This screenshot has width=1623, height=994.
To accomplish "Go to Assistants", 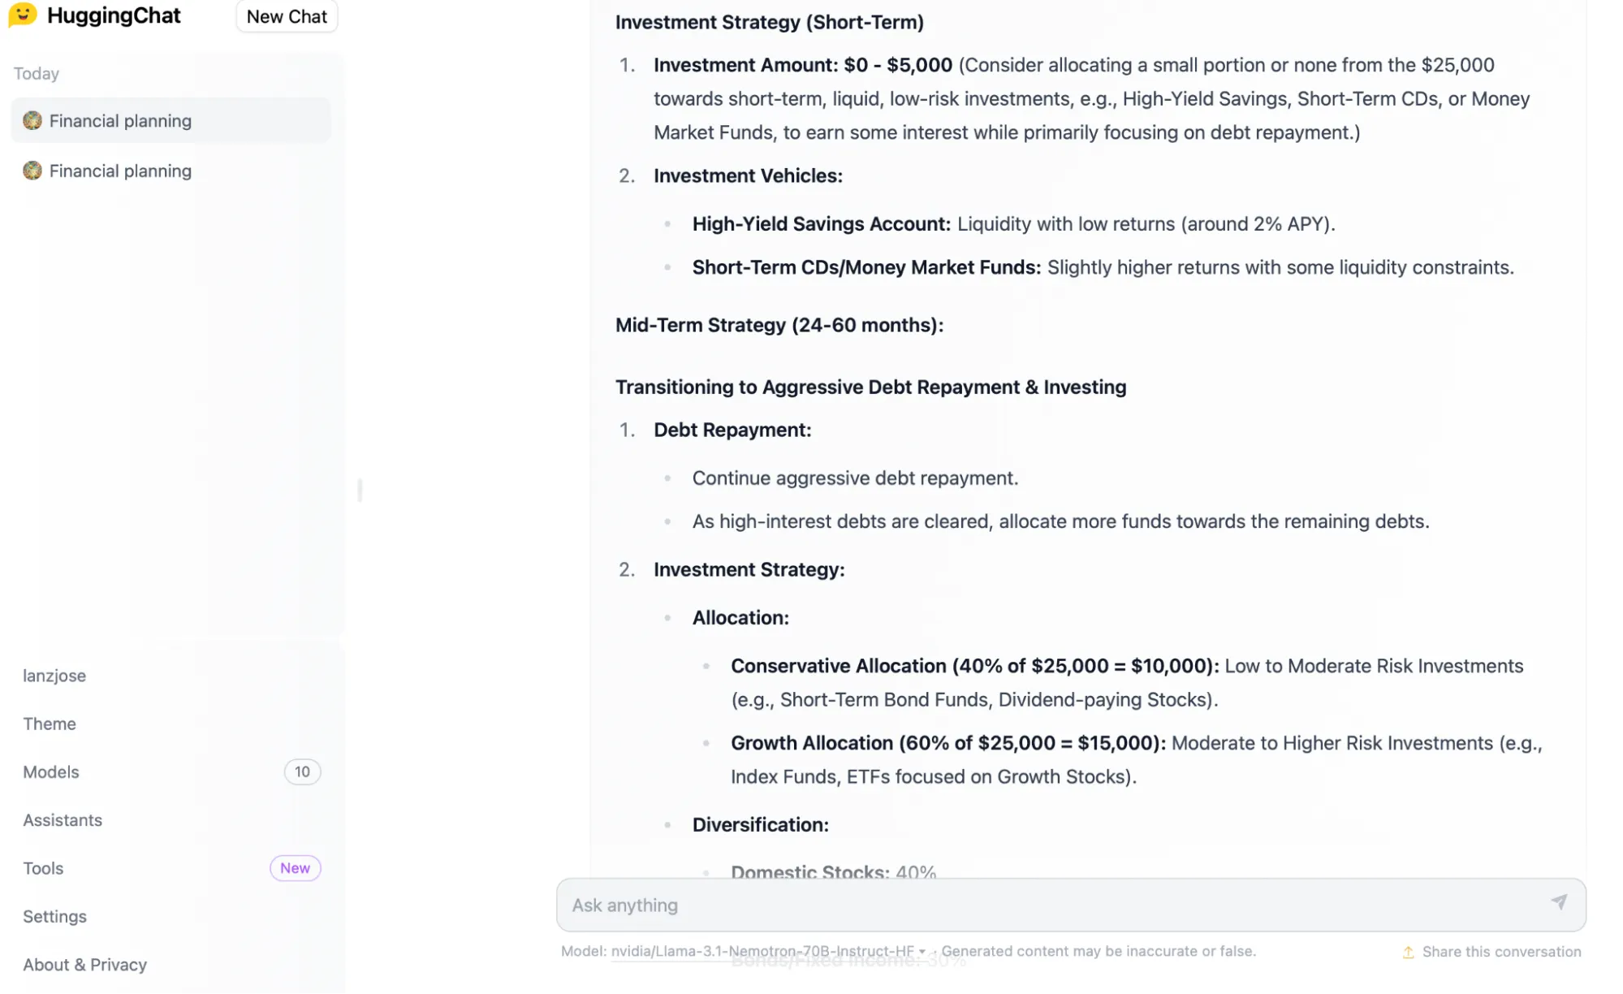I will pos(63,820).
